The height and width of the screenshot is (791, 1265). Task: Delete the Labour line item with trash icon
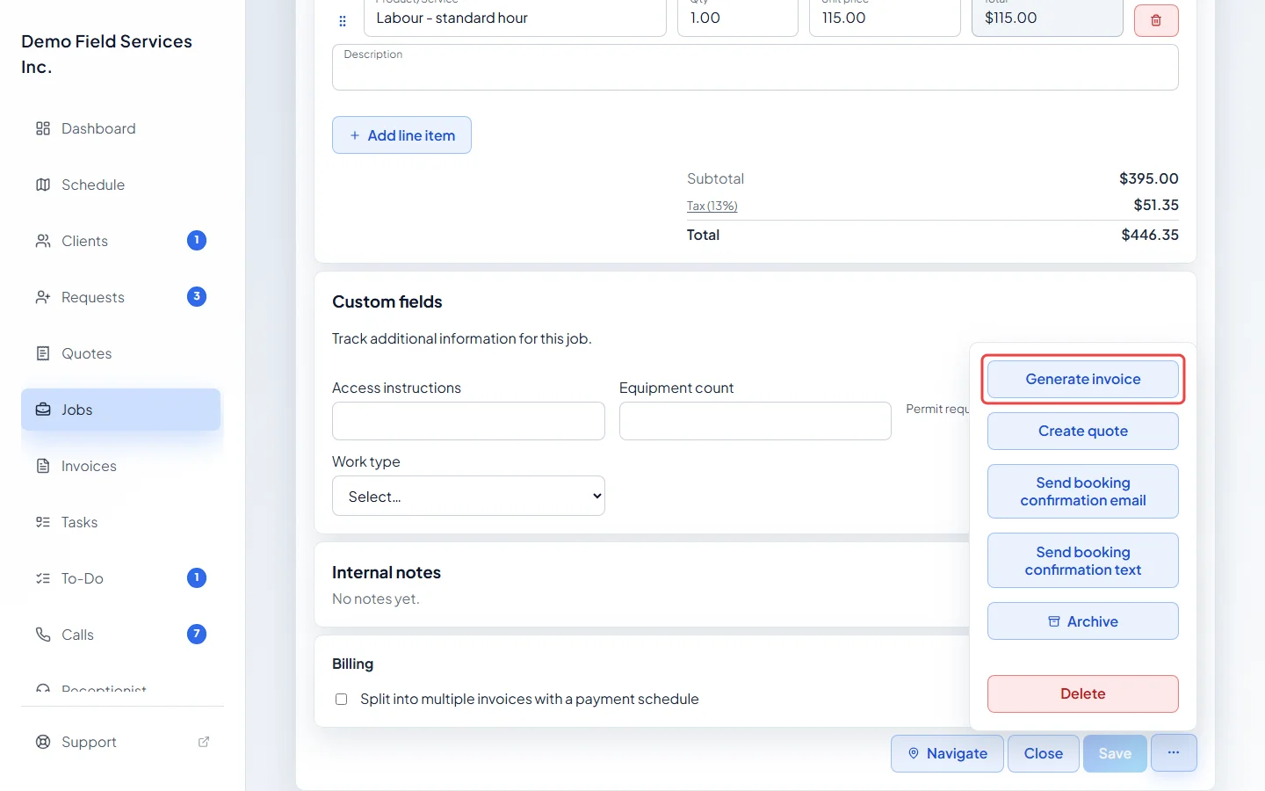pos(1156,20)
